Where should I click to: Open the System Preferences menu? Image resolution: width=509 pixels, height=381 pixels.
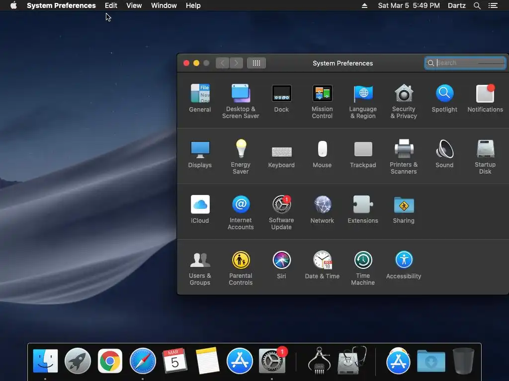61,5
